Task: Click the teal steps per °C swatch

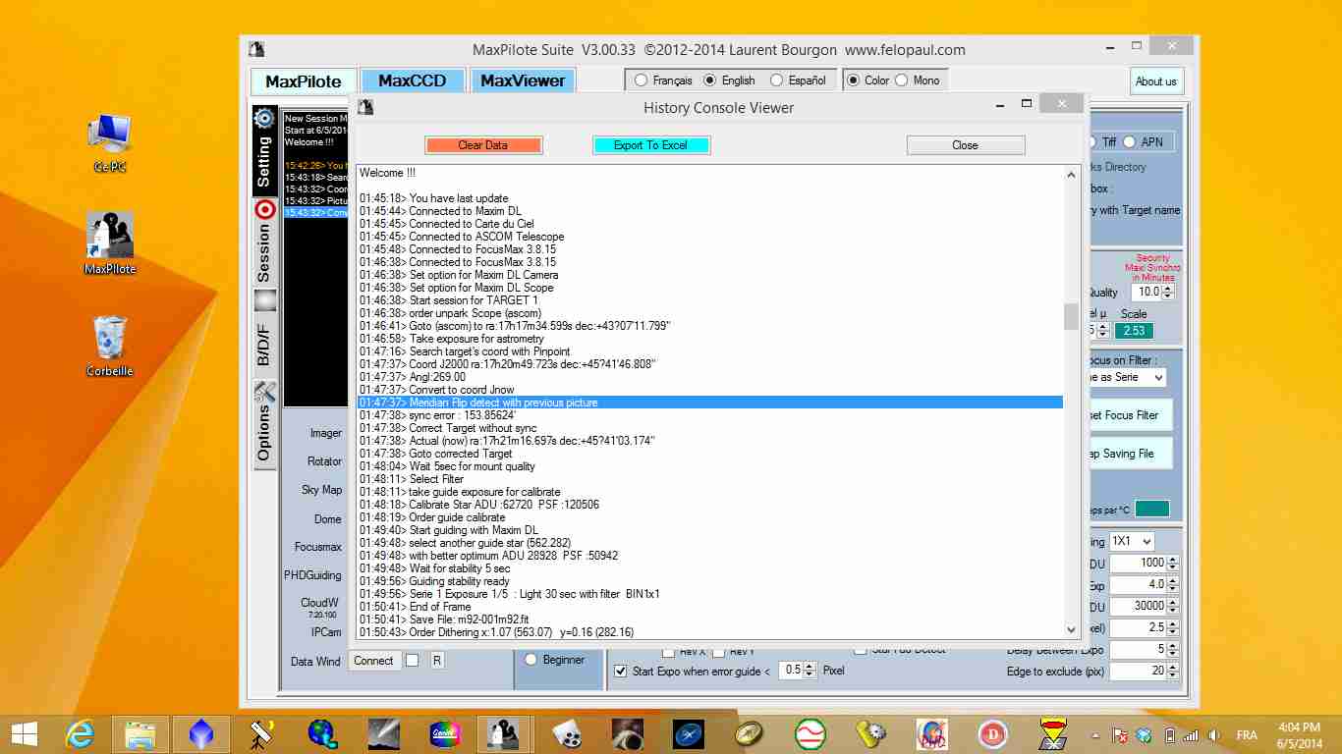Action: pyautogui.click(x=1152, y=509)
